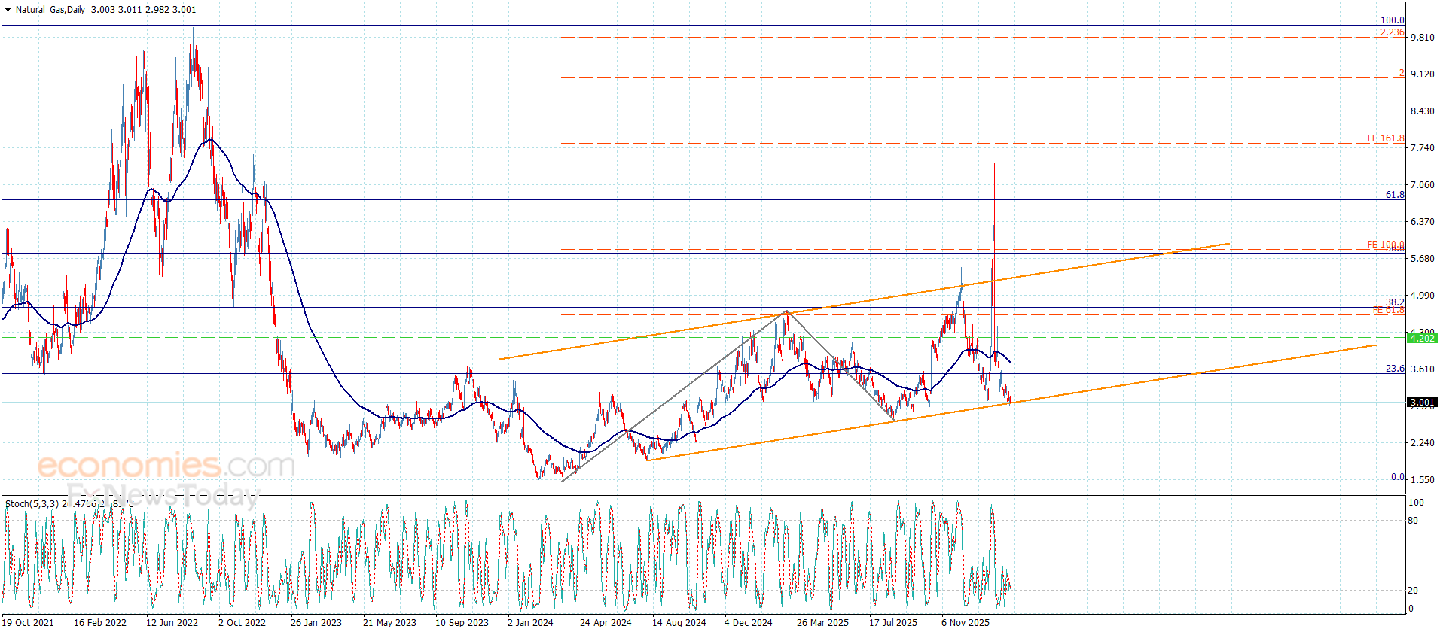Click the 9.810 price axis value

pos(1422,38)
